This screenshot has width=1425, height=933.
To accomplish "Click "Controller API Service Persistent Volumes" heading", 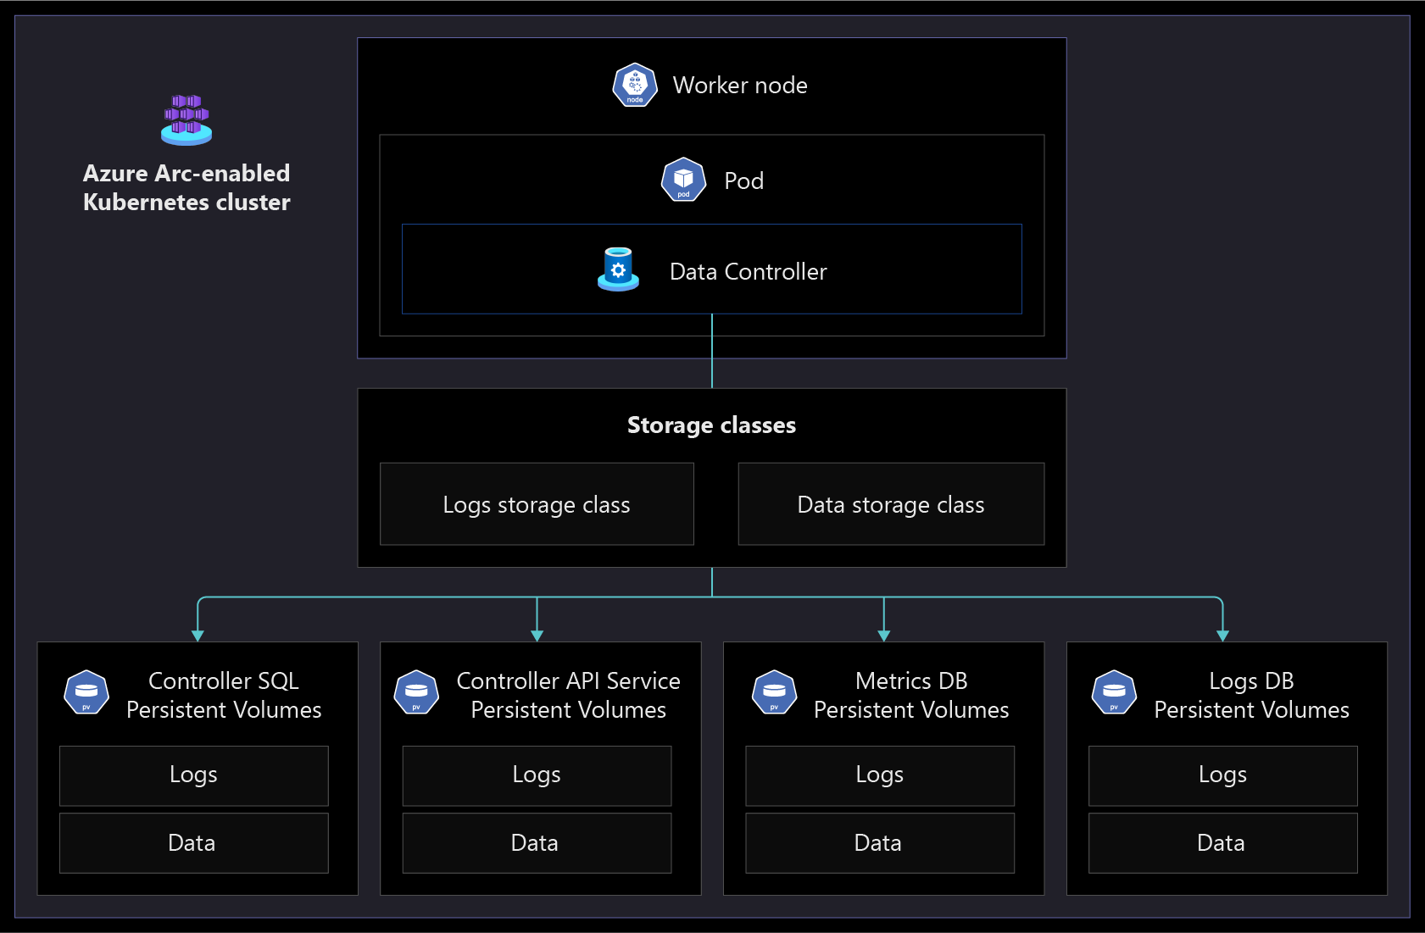I will tap(568, 695).
